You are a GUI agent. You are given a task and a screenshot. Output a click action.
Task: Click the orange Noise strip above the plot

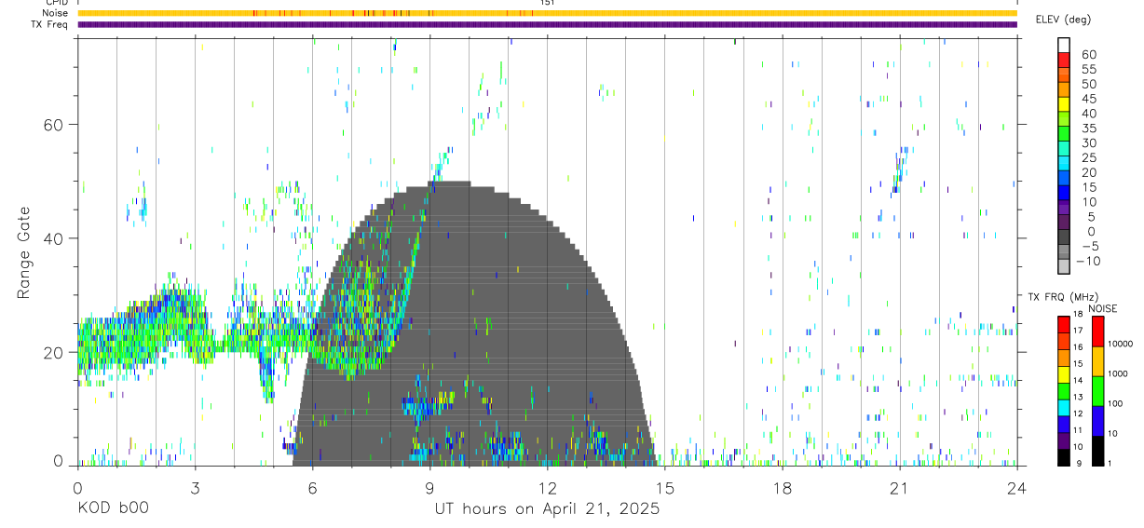point(547,13)
